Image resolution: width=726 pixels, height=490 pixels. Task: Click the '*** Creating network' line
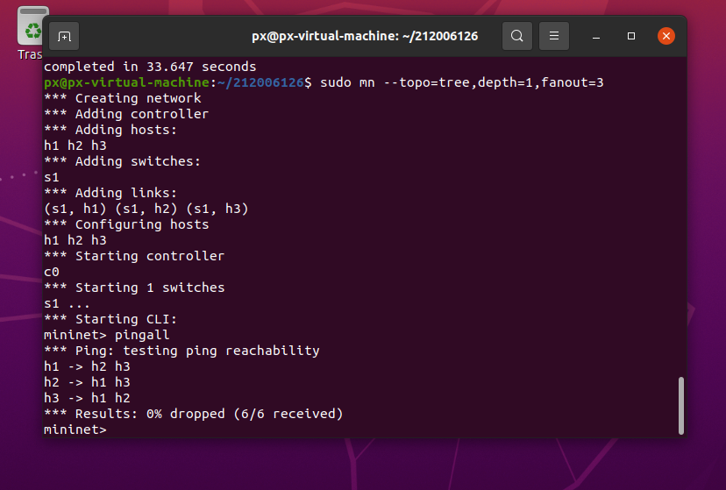coord(123,98)
